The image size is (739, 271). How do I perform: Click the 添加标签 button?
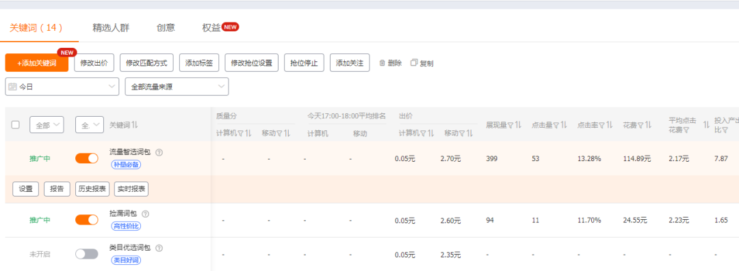click(x=199, y=63)
